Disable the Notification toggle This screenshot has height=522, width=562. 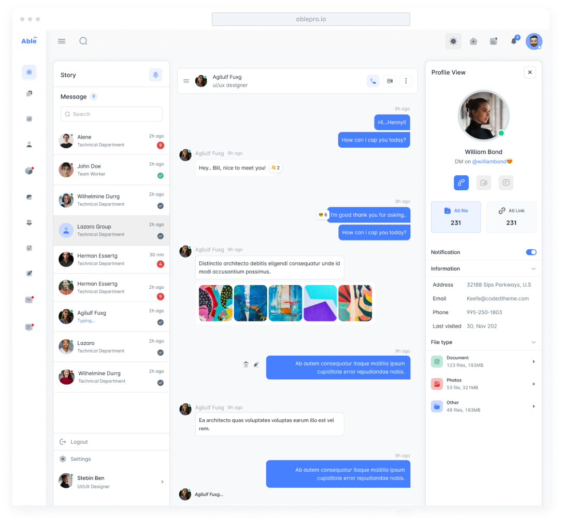click(531, 252)
